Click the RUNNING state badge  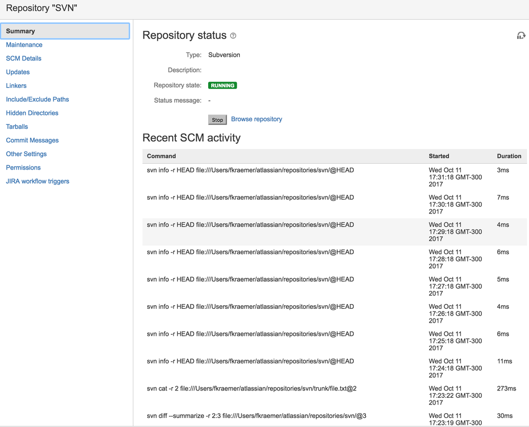click(x=222, y=85)
